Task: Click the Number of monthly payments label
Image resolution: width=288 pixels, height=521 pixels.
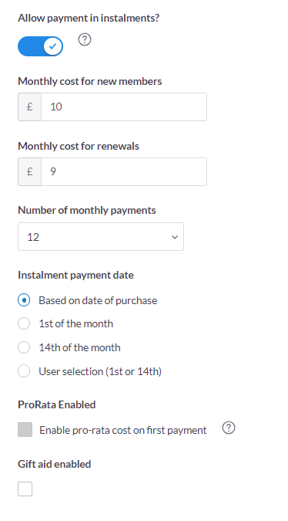Action: (x=87, y=210)
